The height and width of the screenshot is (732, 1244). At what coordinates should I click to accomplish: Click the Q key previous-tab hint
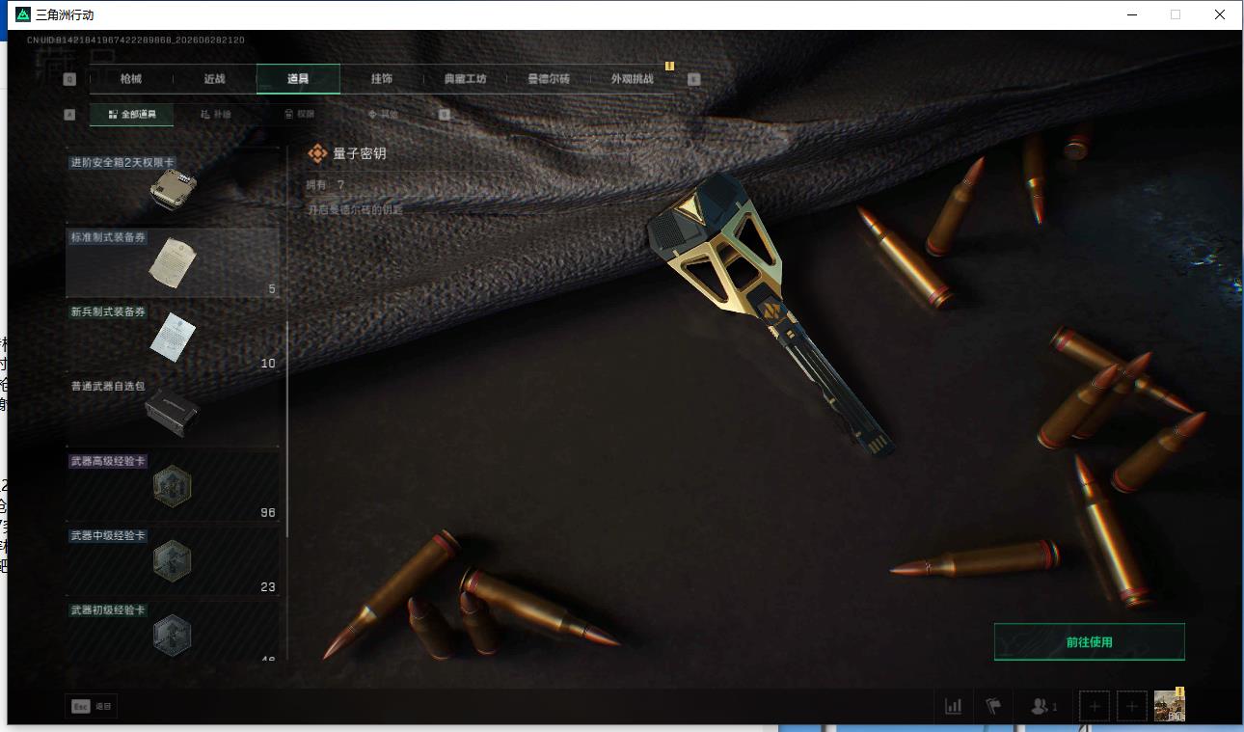[69, 79]
